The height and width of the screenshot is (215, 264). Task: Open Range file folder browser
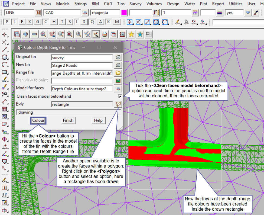pyautogui.click(x=118, y=73)
